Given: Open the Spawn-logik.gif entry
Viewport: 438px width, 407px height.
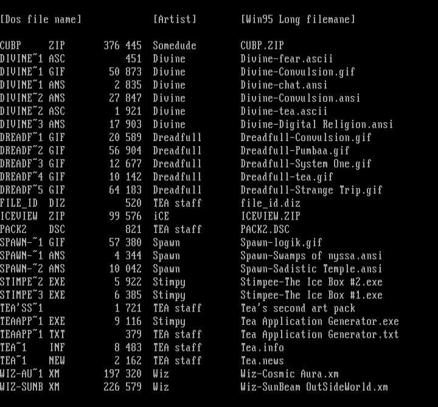Looking at the screenshot, I should (x=281, y=243).
